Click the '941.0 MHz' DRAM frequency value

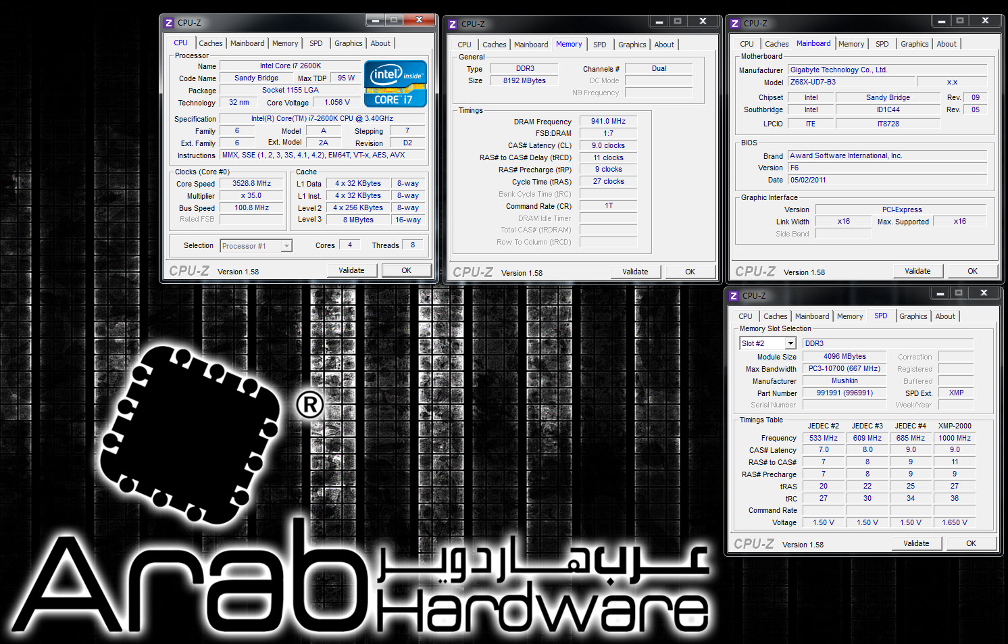pyautogui.click(x=608, y=122)
